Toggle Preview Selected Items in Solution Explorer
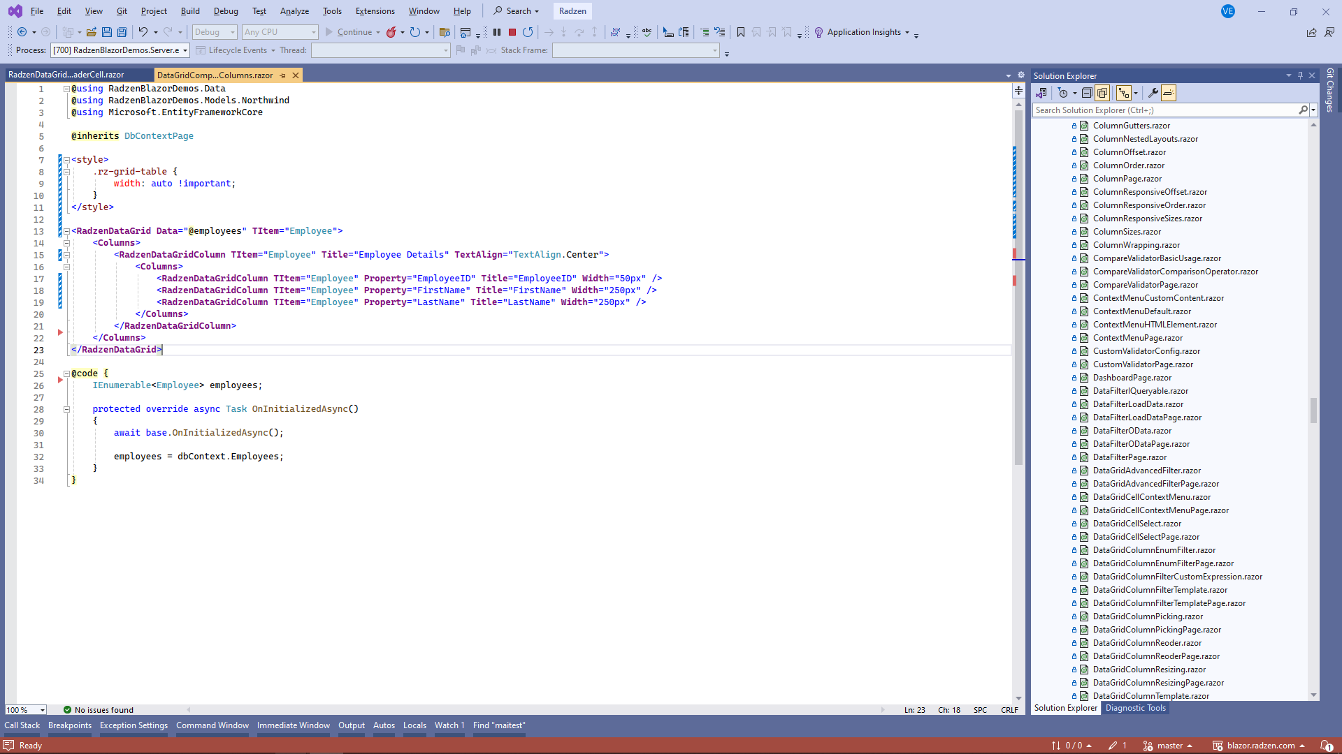The image size is (1342, 754). [1169, 93]
